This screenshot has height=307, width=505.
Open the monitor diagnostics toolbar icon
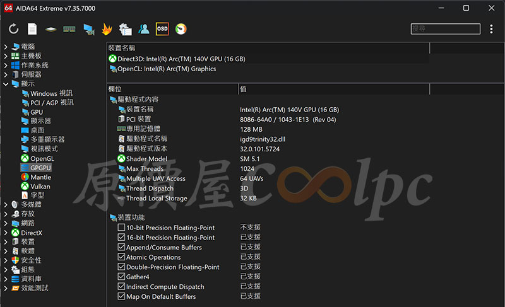(x=88, y=29)
